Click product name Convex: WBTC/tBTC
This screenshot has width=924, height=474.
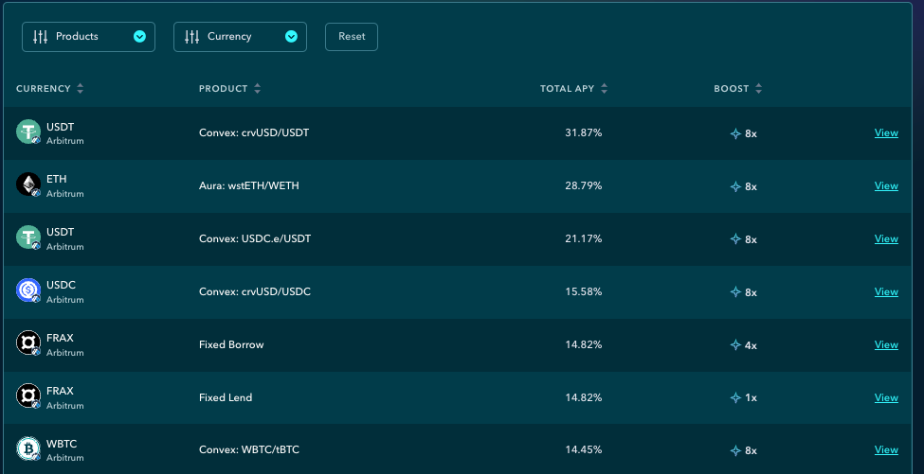pos(248,450)
